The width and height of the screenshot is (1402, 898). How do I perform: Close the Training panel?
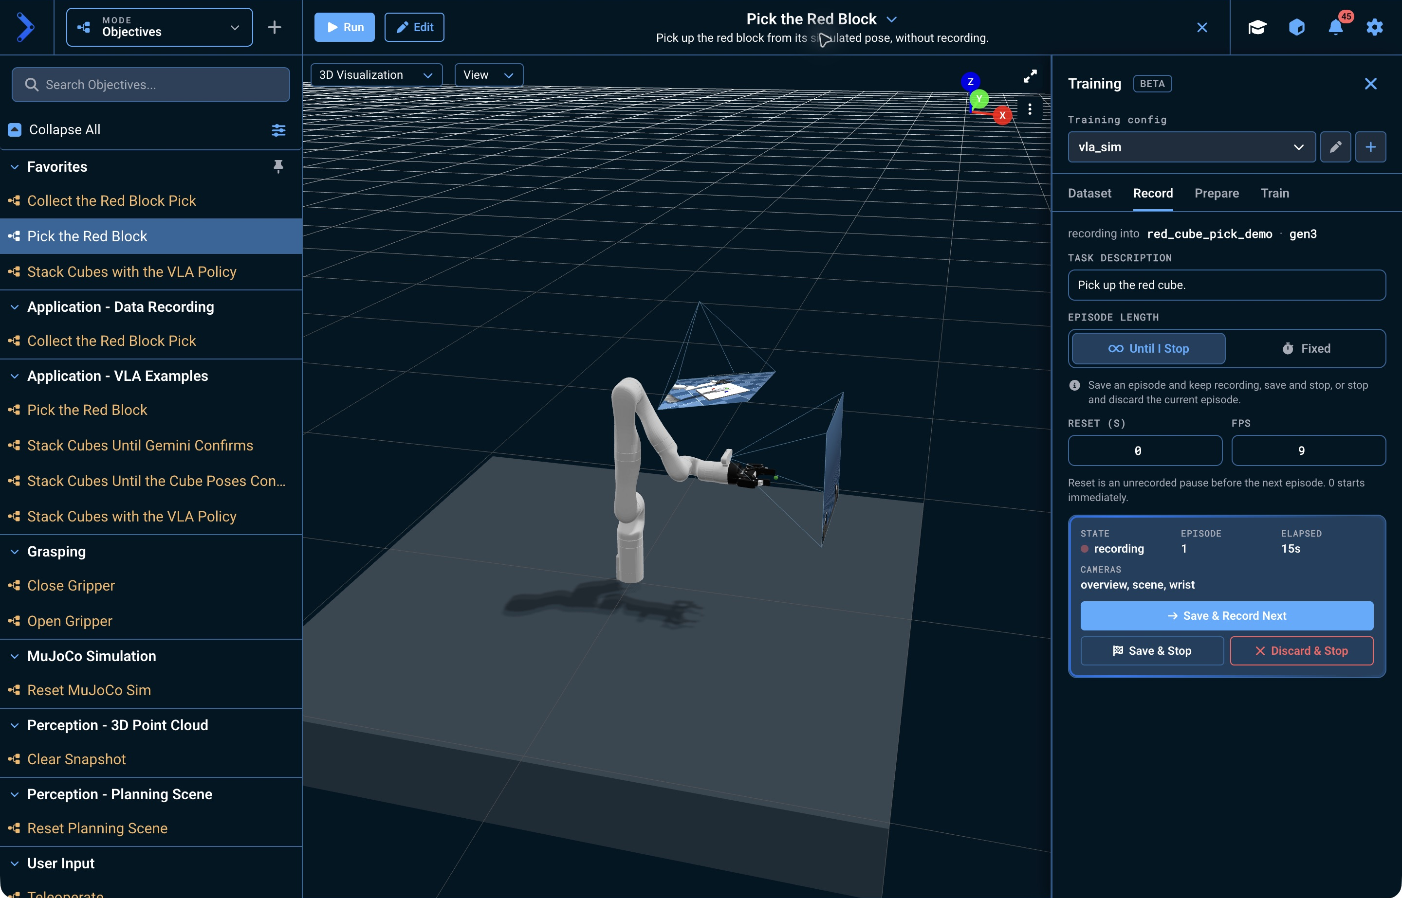pos(1370,84)
